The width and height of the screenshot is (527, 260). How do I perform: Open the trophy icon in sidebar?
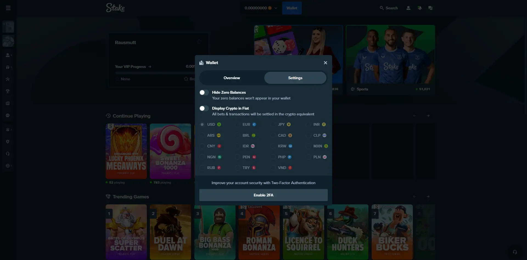[8, 91]
